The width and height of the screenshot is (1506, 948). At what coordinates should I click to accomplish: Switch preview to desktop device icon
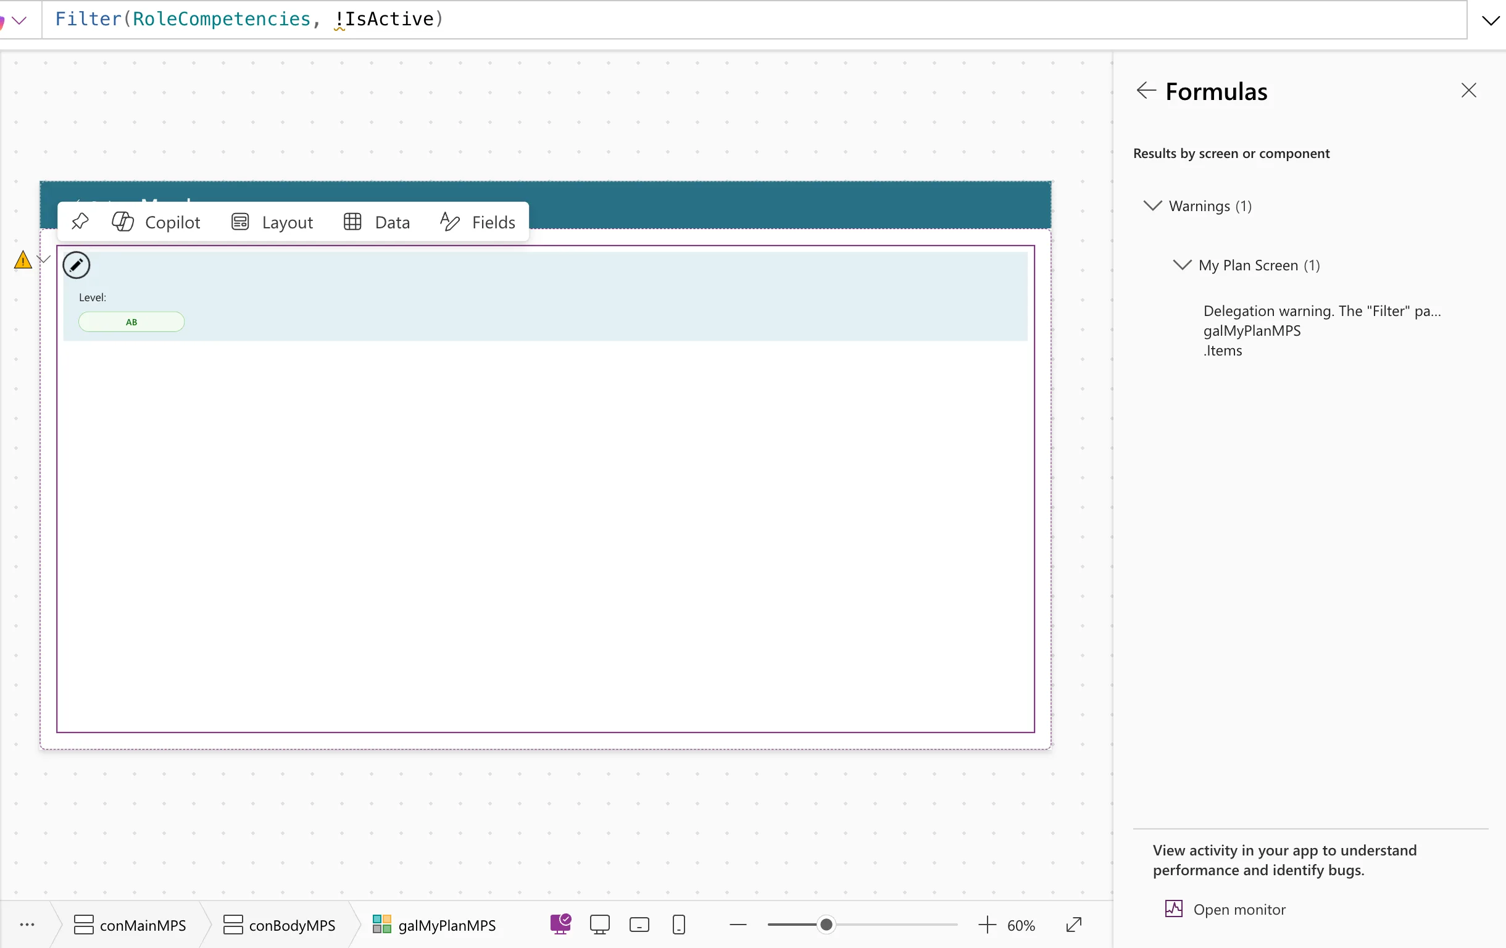(x=600, y=924)
